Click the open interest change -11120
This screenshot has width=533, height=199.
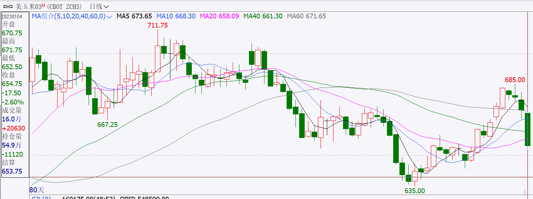(x=13, y=154)
